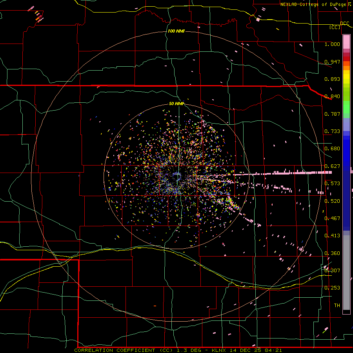353x353 pixels.
Task: Click the 0.573 scale value
Action: [x=332, y=184]
